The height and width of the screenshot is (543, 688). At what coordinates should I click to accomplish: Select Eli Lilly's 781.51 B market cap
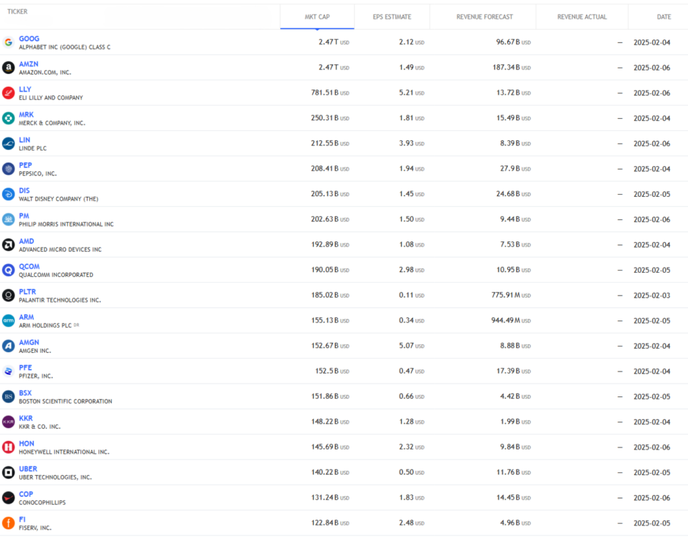click(330, 93)
